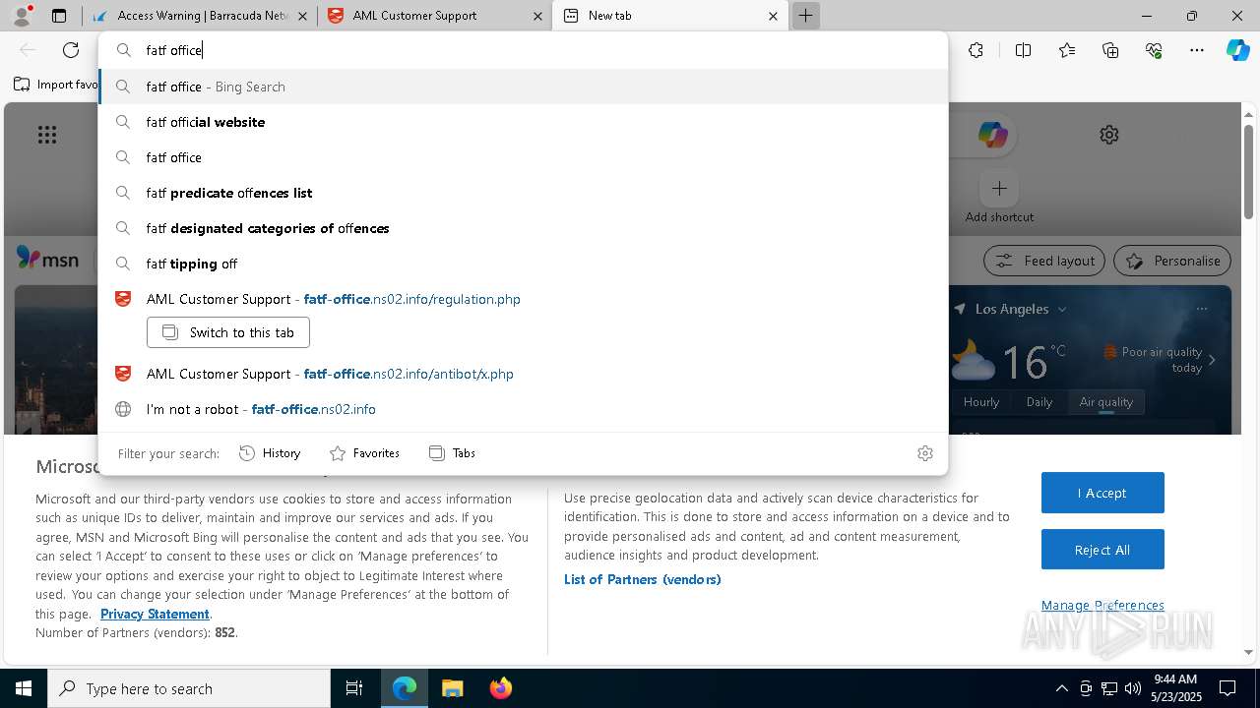Click Import favorites bookmark
Image resolution: width=1260 pixels, height=708 pixels.
56,85
